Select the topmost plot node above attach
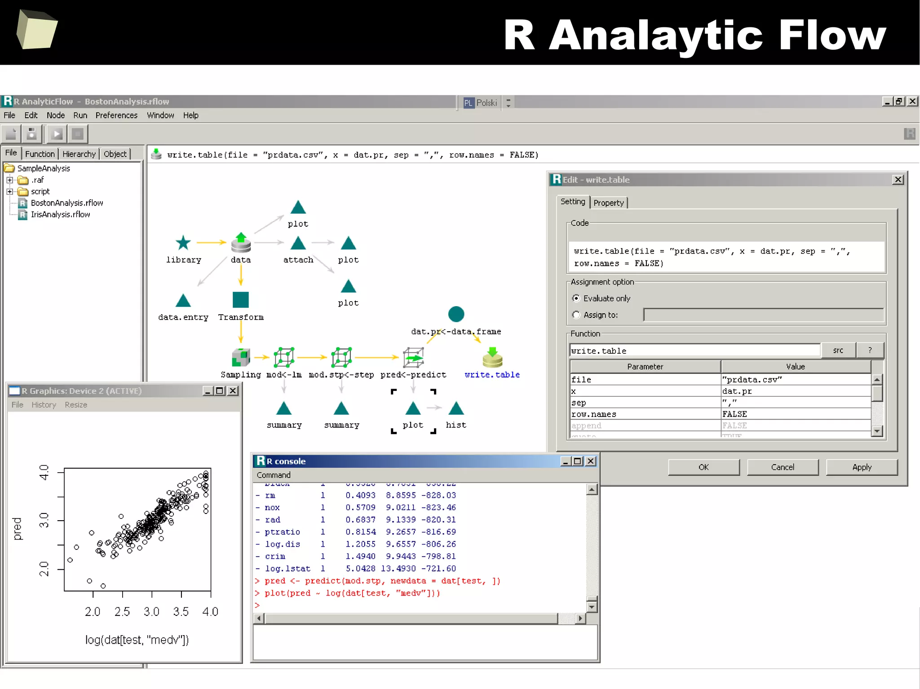920x689 pixels. [x=298, y=207]
